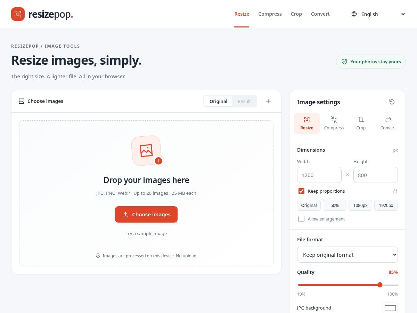Click the Height input field

pyautogui.click(x=376, y=175)
